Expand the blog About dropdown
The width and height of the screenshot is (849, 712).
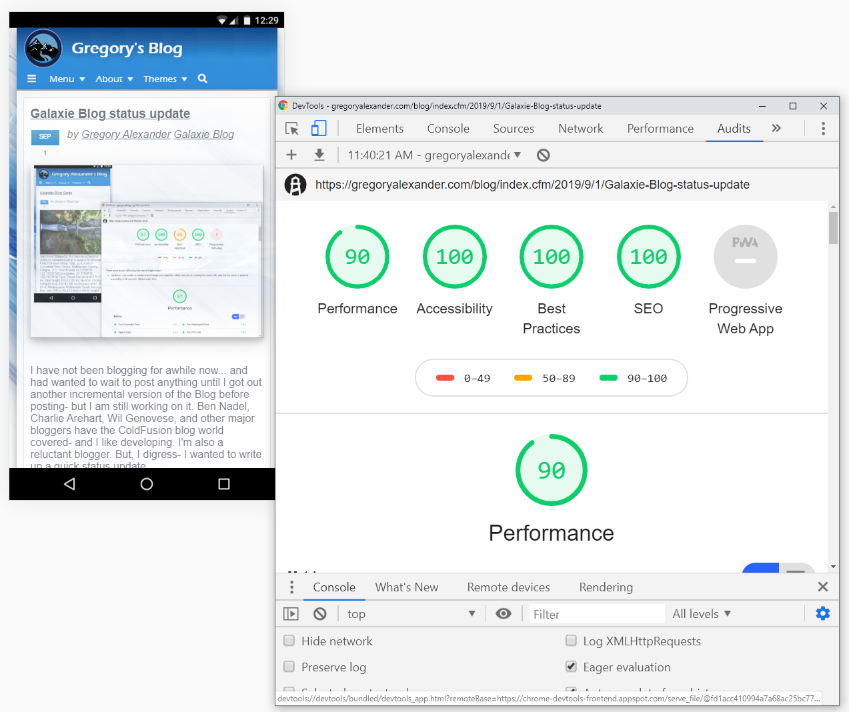coord(114,79)
